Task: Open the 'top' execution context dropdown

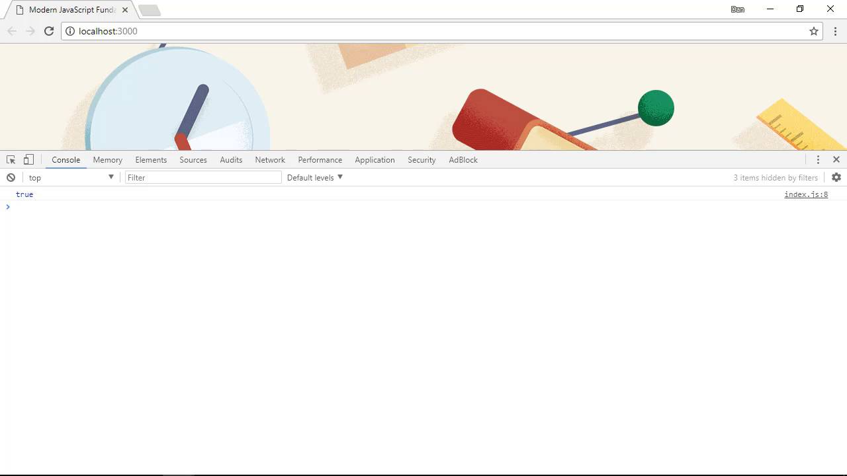Action: (71, 177)
